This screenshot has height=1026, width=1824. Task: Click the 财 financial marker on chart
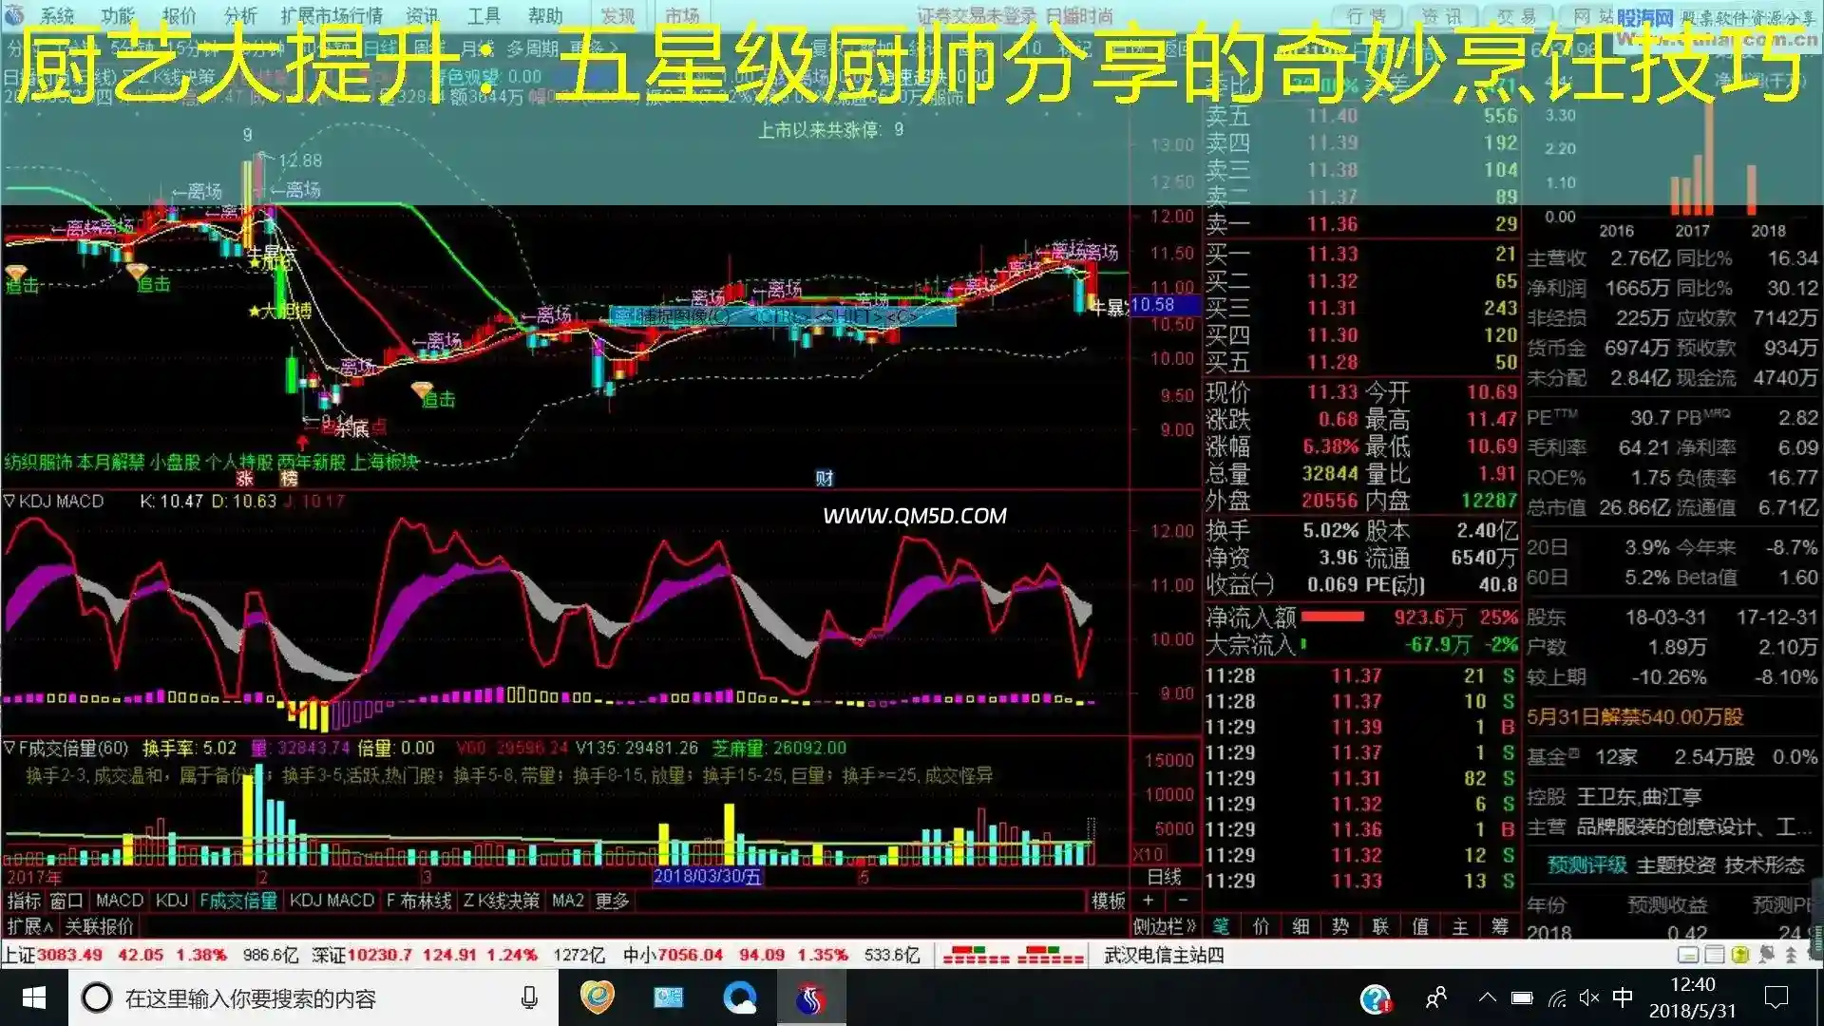click(824, 479)
